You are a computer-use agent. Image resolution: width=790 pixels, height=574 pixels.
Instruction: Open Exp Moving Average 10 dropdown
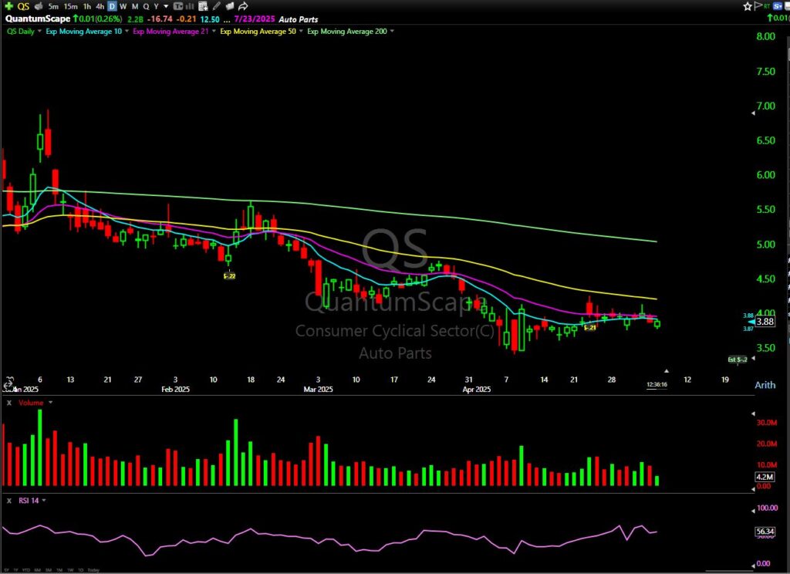tap(127, 31)
